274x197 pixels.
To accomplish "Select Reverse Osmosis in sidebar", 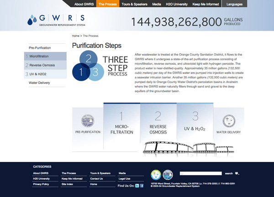I will [45, 65].
